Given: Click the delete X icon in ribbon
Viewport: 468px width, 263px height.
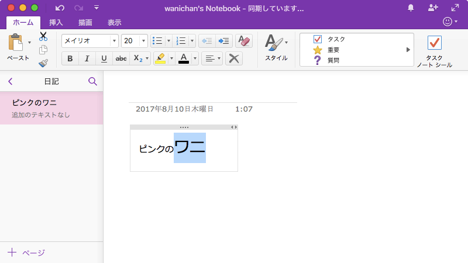Looking at the screenshot, I should (234, 58).
